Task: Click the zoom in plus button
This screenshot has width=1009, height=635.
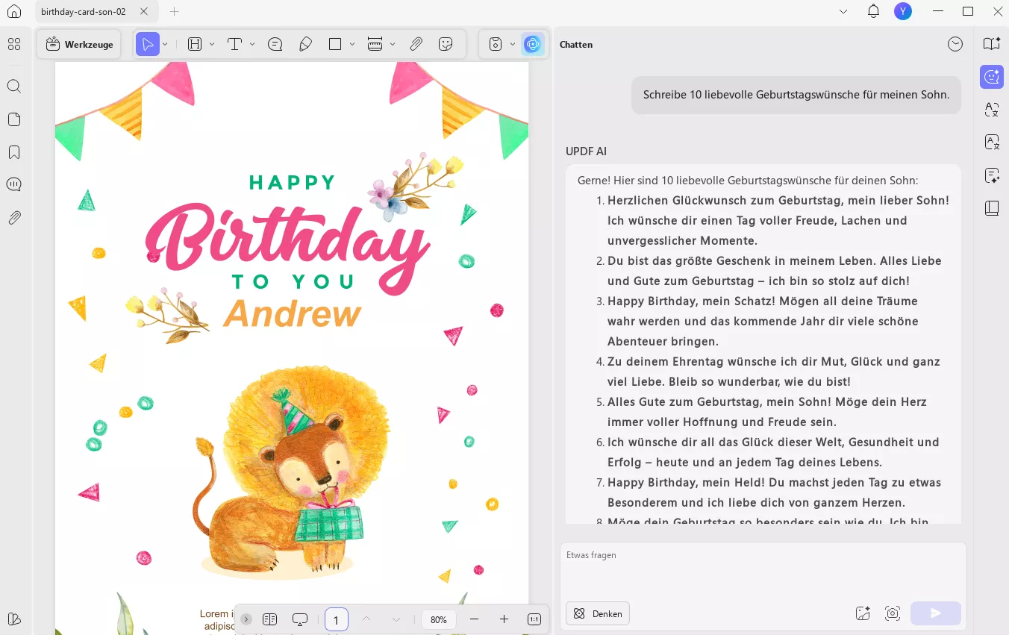Action: click(x=504, y=619)
